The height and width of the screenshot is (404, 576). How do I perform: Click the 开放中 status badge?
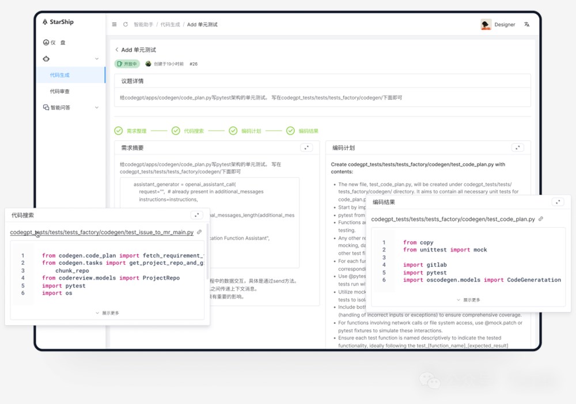pos(127,64)
